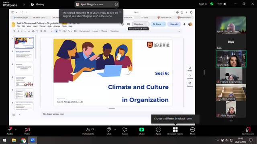This screenshot has width=257, height=144.
Task: Select Nisrina Chairunnisa video tile
Action: [x=231, y=76]
